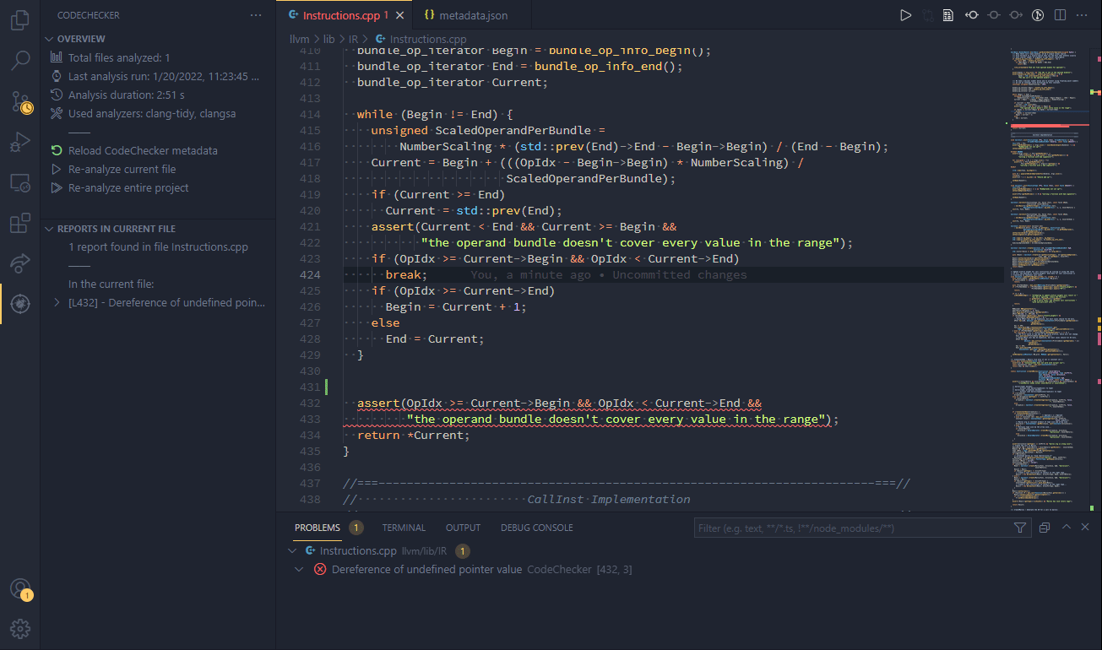
Task: Open the Search view in the activity bar
Action: 19,59
